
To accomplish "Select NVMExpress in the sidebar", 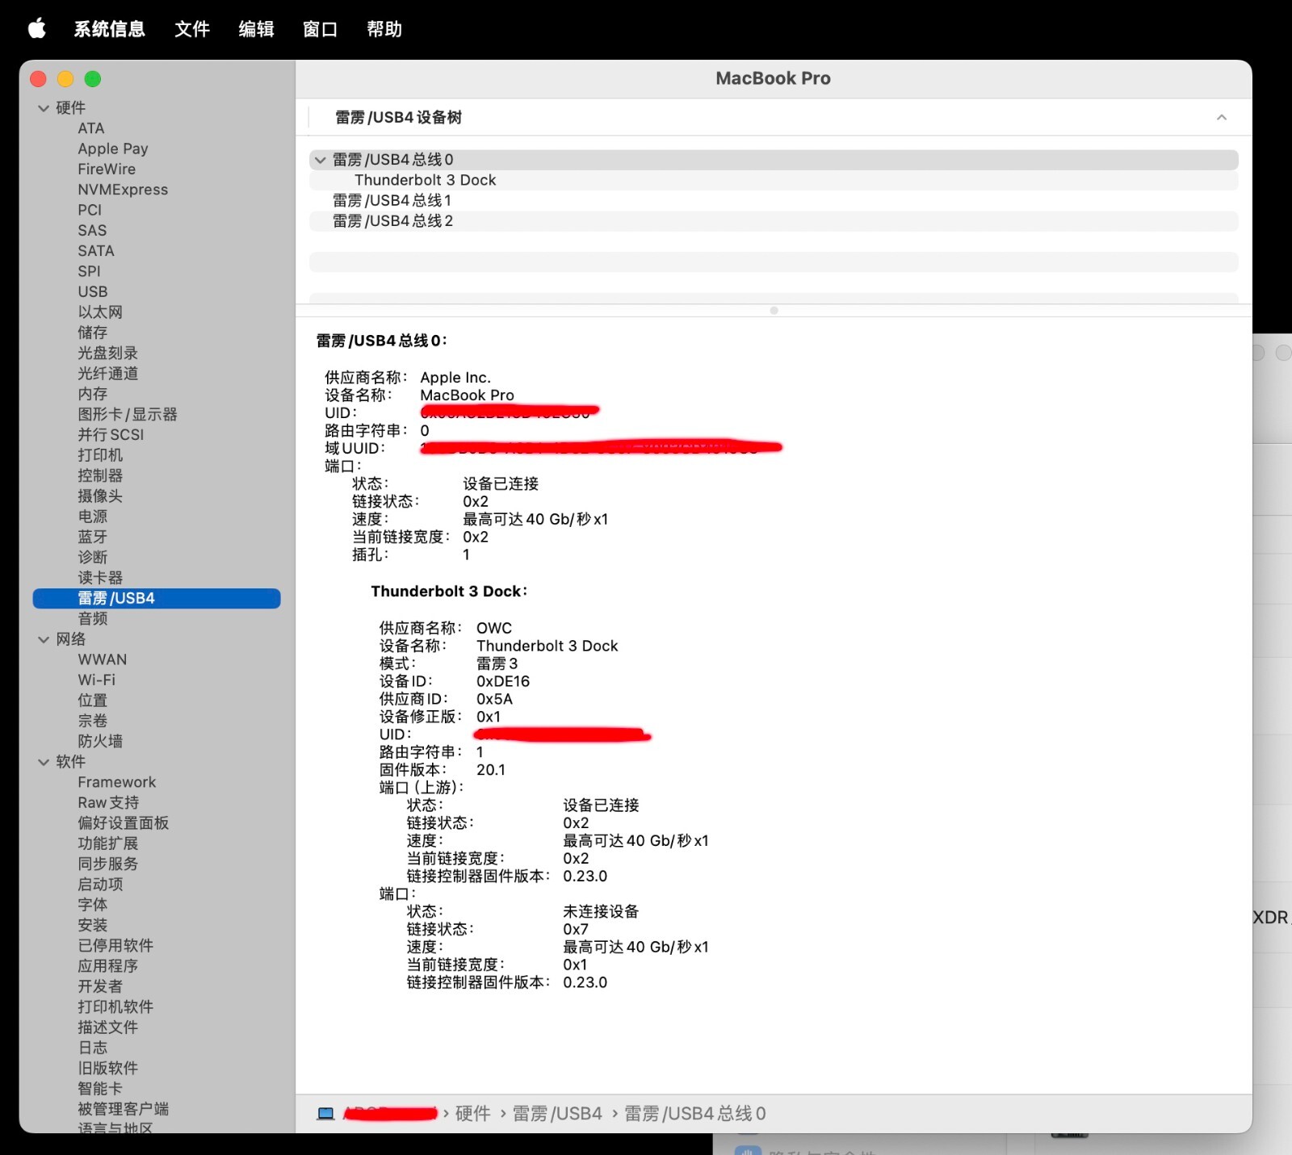I will [123, 190].
